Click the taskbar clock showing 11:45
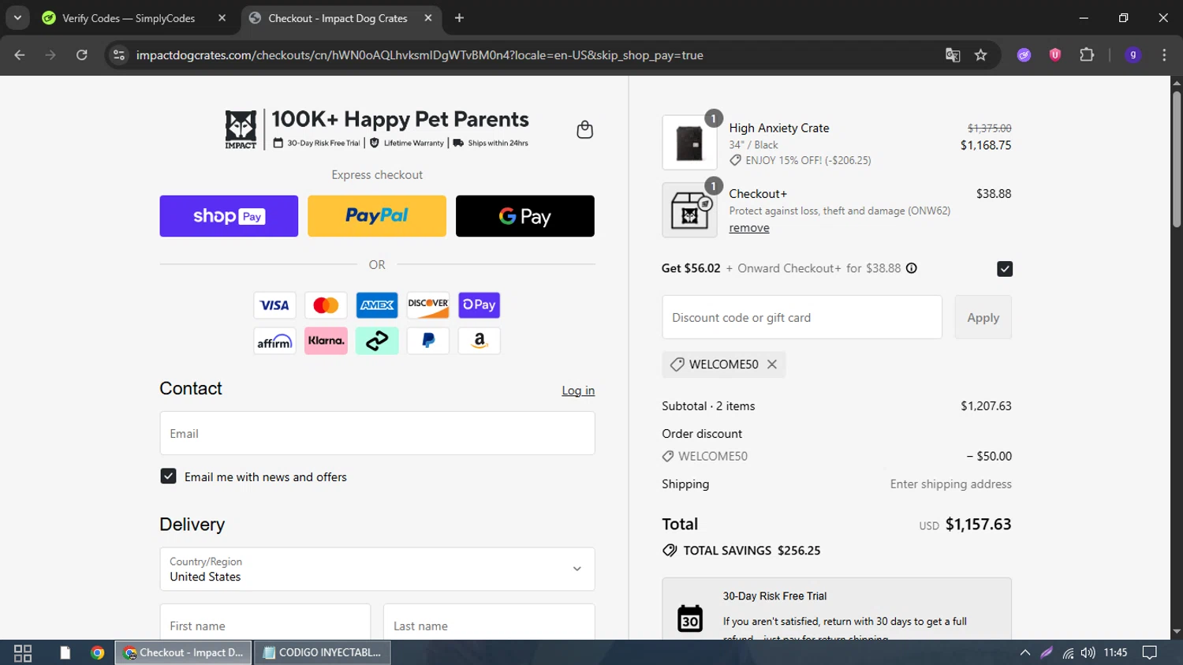The width and height of the screenshot is (1183, 665). 1115,652
